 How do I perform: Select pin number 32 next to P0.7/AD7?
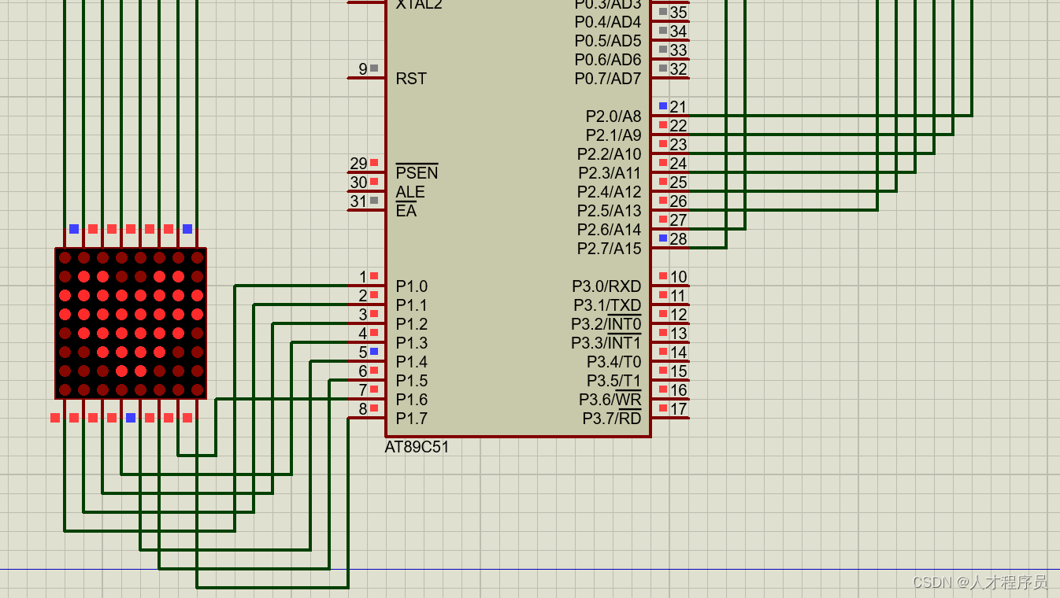[678, 69]
